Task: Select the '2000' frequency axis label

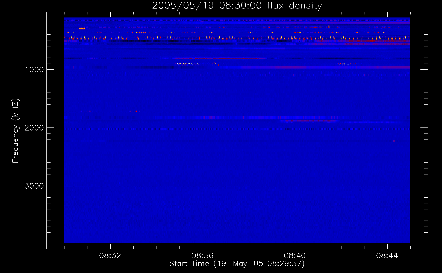Action: [34, 128]
